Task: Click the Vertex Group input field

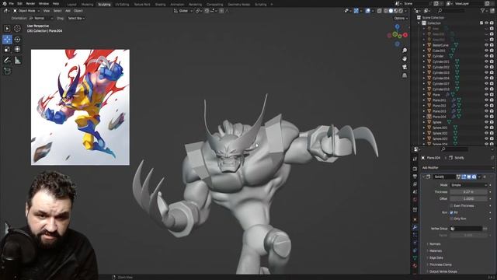Action: point(466,229)
